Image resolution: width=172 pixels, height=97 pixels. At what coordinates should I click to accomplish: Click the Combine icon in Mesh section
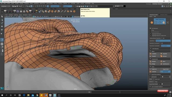150,54
